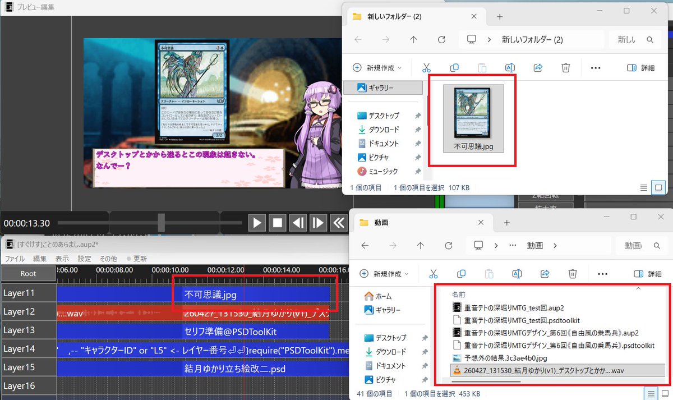Screen dimensions: 673x400
Task: Open the 編集 menu in timeline window
Action: click(40, 259)
